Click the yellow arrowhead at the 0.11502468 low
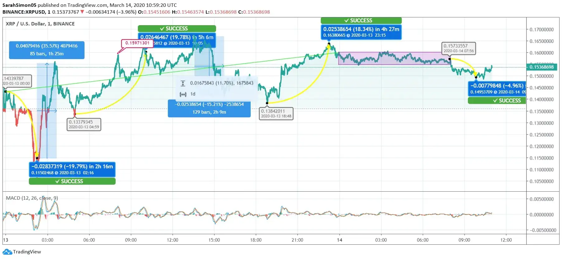562x259 pixels. (x=37, y=155)
